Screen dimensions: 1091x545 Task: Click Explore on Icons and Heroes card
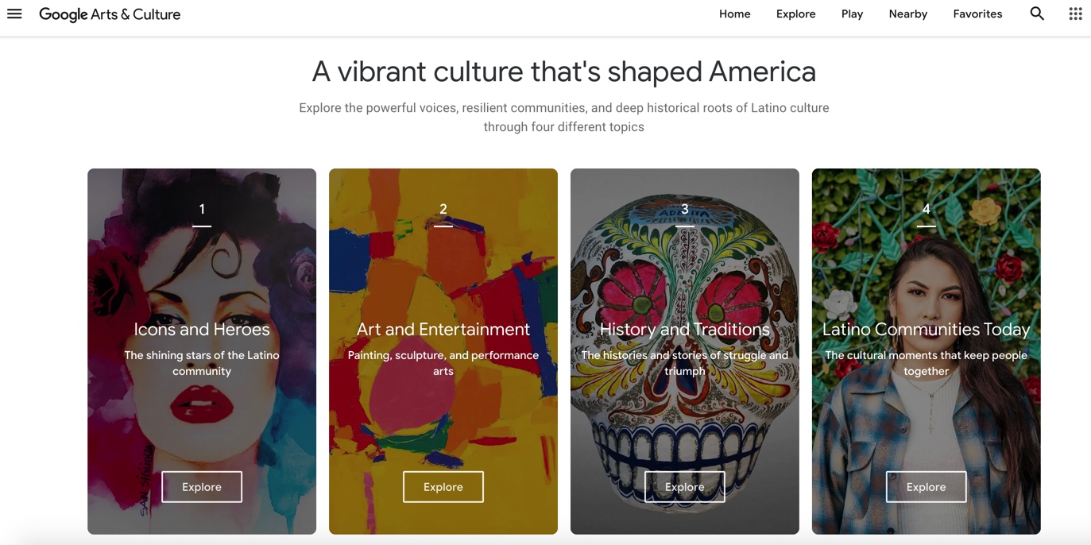coord(202,487)
